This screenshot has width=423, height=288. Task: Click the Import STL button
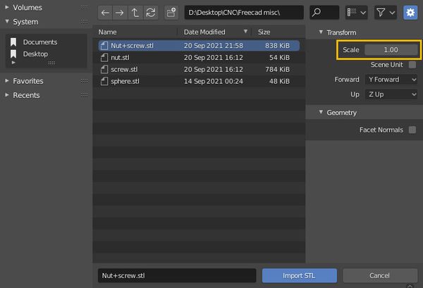pos(300,275)
